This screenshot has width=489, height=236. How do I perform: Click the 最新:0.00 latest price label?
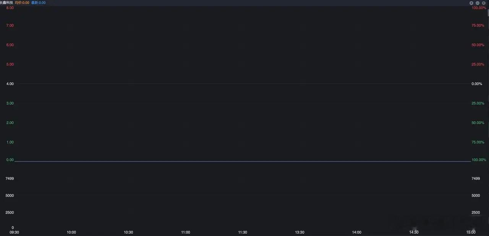click(38, 3)
